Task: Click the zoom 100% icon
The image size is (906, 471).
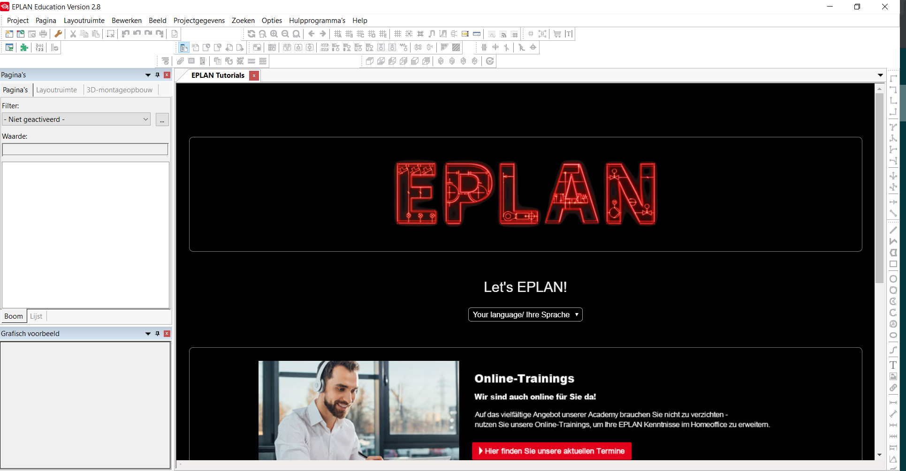Action: coord(297,34)
